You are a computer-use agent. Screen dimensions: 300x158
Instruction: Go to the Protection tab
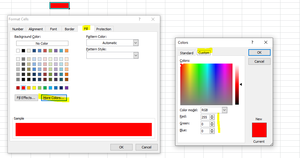[x=104, y=29]
